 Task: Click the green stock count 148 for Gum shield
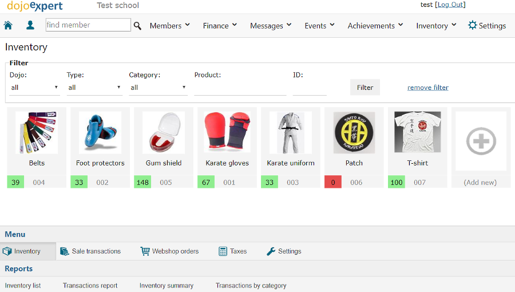(142, 182)
